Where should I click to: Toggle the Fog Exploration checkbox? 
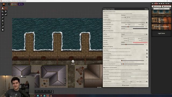pos(147,57)
